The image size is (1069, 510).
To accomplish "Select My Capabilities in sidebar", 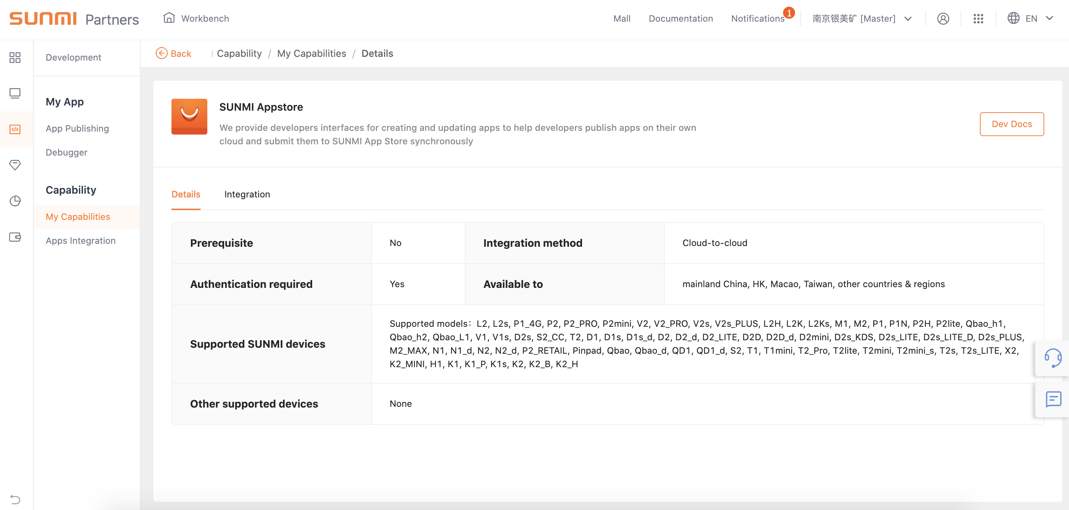I will [x=87, y=217].
